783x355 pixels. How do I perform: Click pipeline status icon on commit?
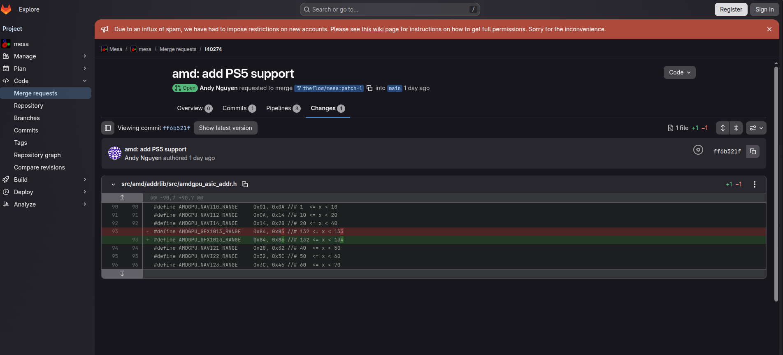click(698, 150)
